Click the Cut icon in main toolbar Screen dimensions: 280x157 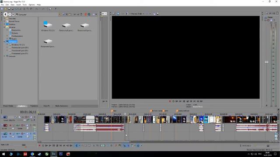(24, 9)
